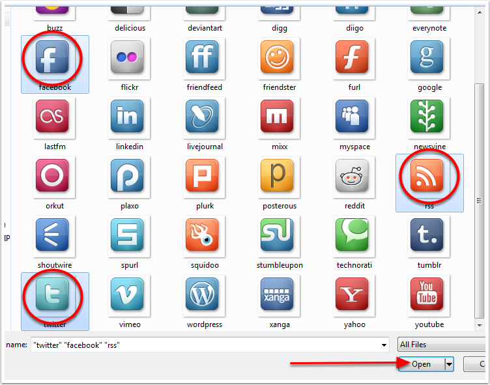Choose the livejournal icon file
The image size is (490, 385).
(202, 116)
